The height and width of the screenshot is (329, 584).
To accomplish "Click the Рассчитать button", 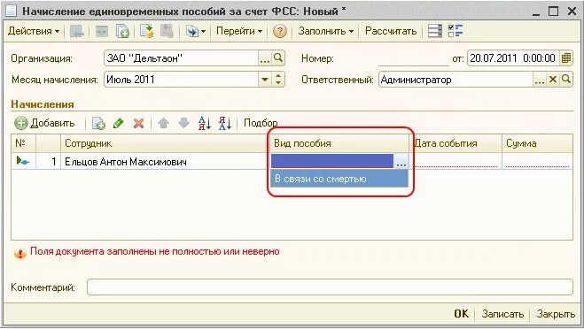I will [391, 31].
